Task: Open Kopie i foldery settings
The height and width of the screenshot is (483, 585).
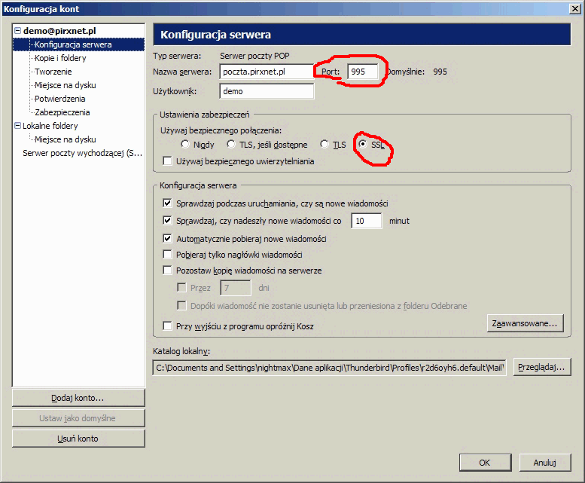Action: click(60, 58)
